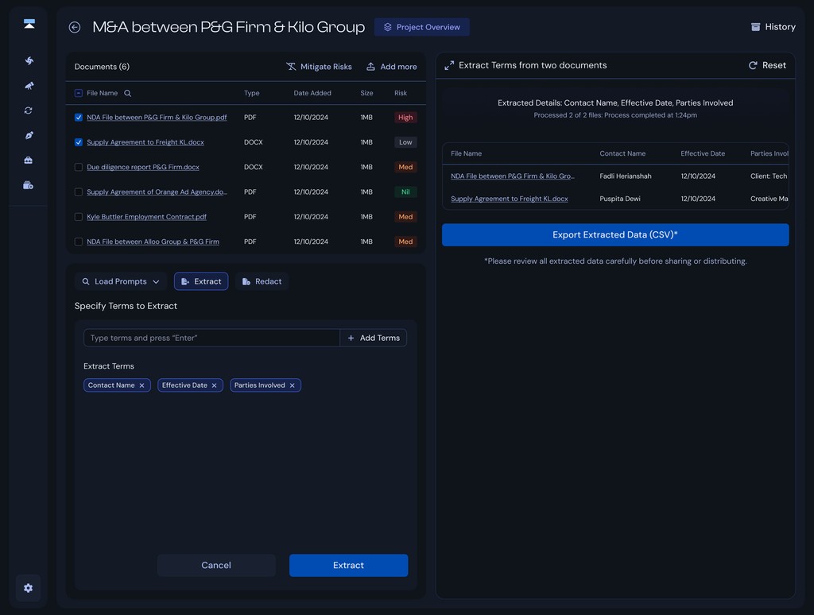
Task: Expand the extract terms panel with arrows icon
Action: click(449, 65)
